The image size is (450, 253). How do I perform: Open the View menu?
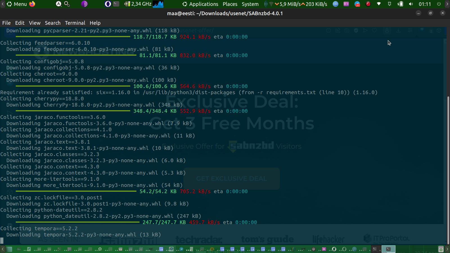pyautogui.click(x=35, y=23)
